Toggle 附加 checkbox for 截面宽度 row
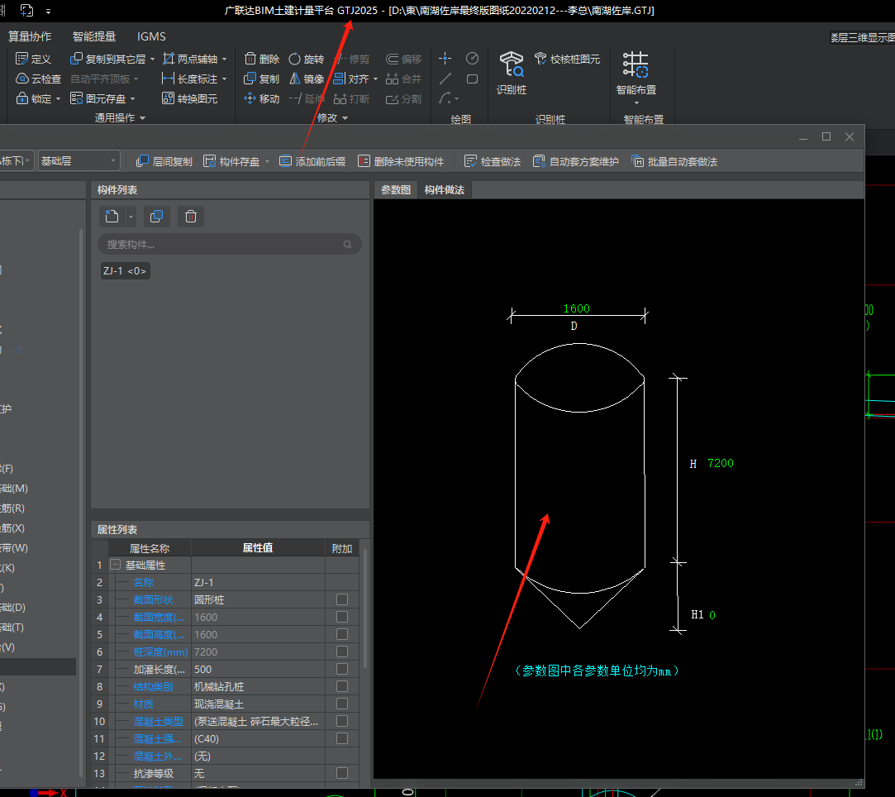 pyautogui.click(x=342, y=617)
